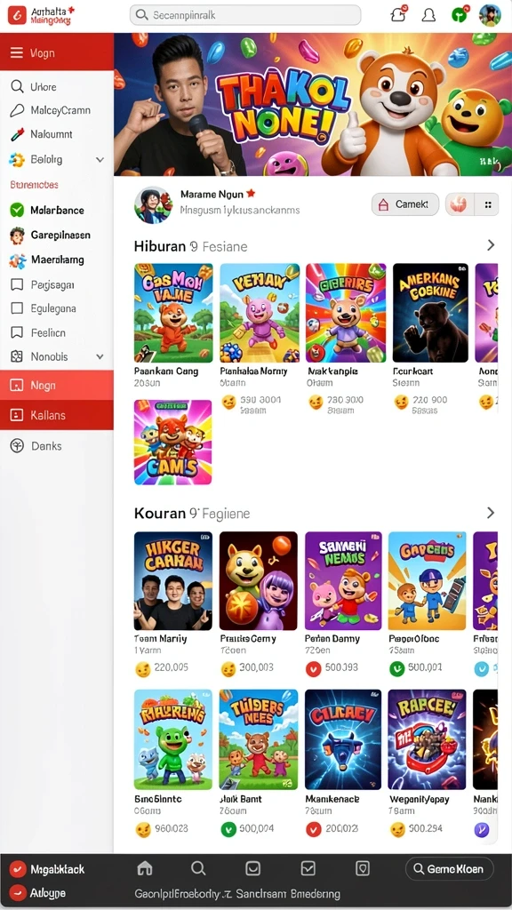Click the Geme Kloen search button
Screen dimensions: 512x910
pos(449,869)
